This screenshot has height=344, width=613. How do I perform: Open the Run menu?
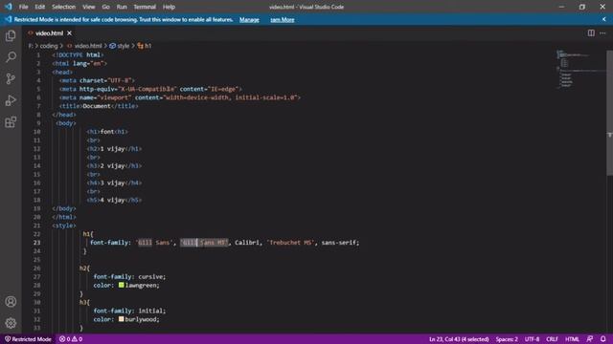(x=122, y=7)
